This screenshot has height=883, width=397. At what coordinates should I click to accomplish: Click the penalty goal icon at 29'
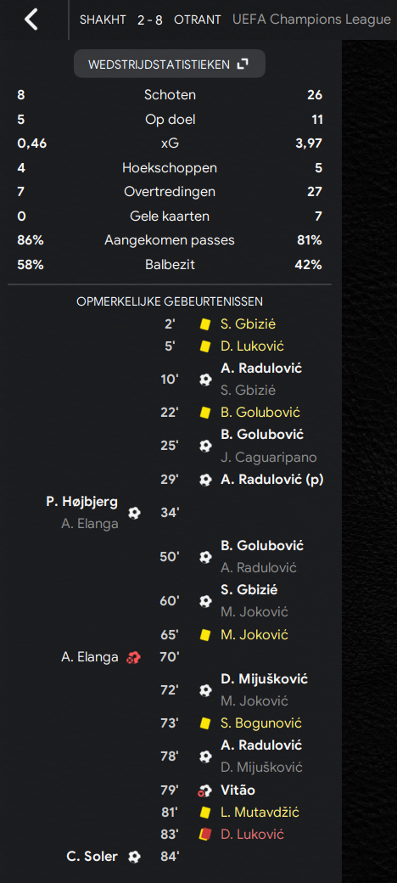coord(205,479)
